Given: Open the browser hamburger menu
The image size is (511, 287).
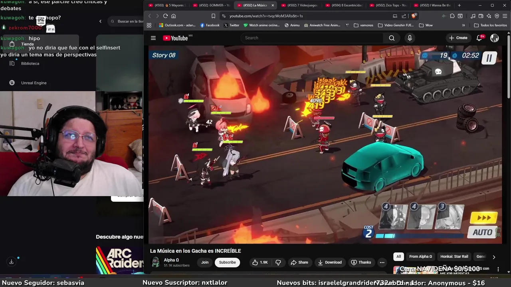Looking at the screenshot, I should tap(505, 16).
